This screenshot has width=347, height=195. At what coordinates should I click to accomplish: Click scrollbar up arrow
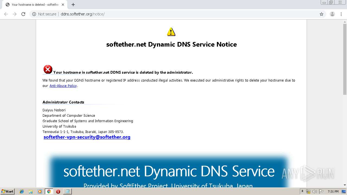pos(345,22)
